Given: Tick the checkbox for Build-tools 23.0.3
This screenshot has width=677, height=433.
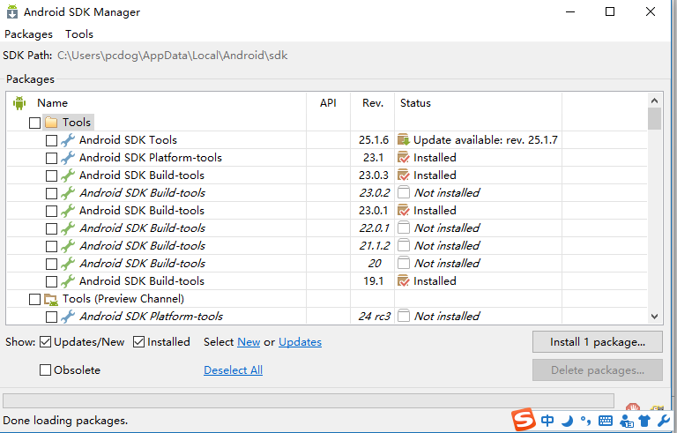Looking at the screenshot, I should pos(51,175).
